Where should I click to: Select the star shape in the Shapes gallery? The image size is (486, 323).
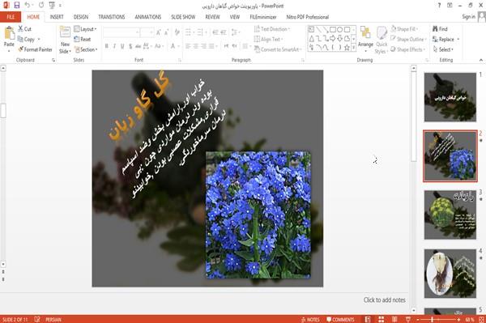[347, 47]
